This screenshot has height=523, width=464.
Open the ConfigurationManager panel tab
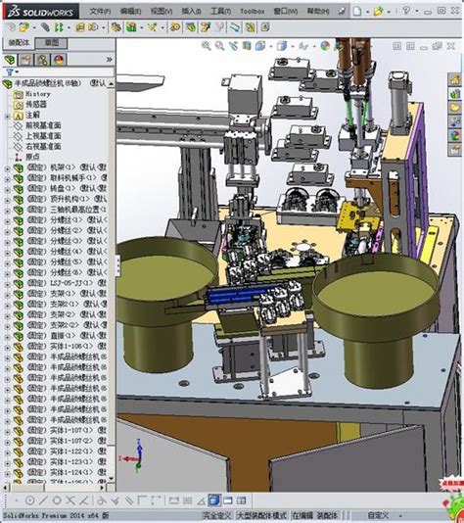42,60
